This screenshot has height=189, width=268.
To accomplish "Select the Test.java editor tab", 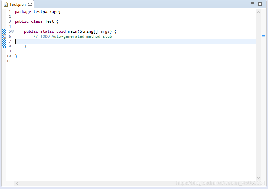I will tap(17, 4).
